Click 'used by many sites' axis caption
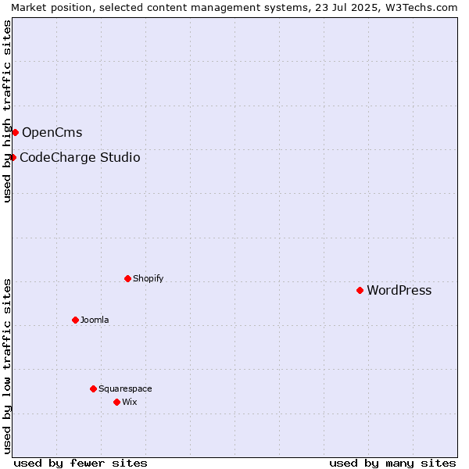 click(392, 464)
